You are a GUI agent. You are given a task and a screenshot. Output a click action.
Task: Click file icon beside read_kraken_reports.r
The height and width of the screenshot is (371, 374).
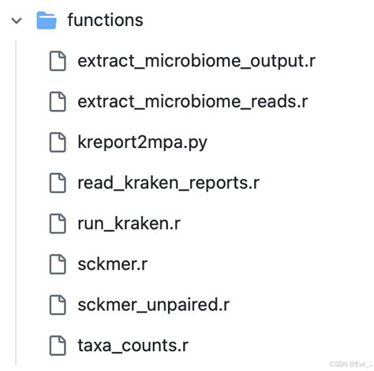58,183
